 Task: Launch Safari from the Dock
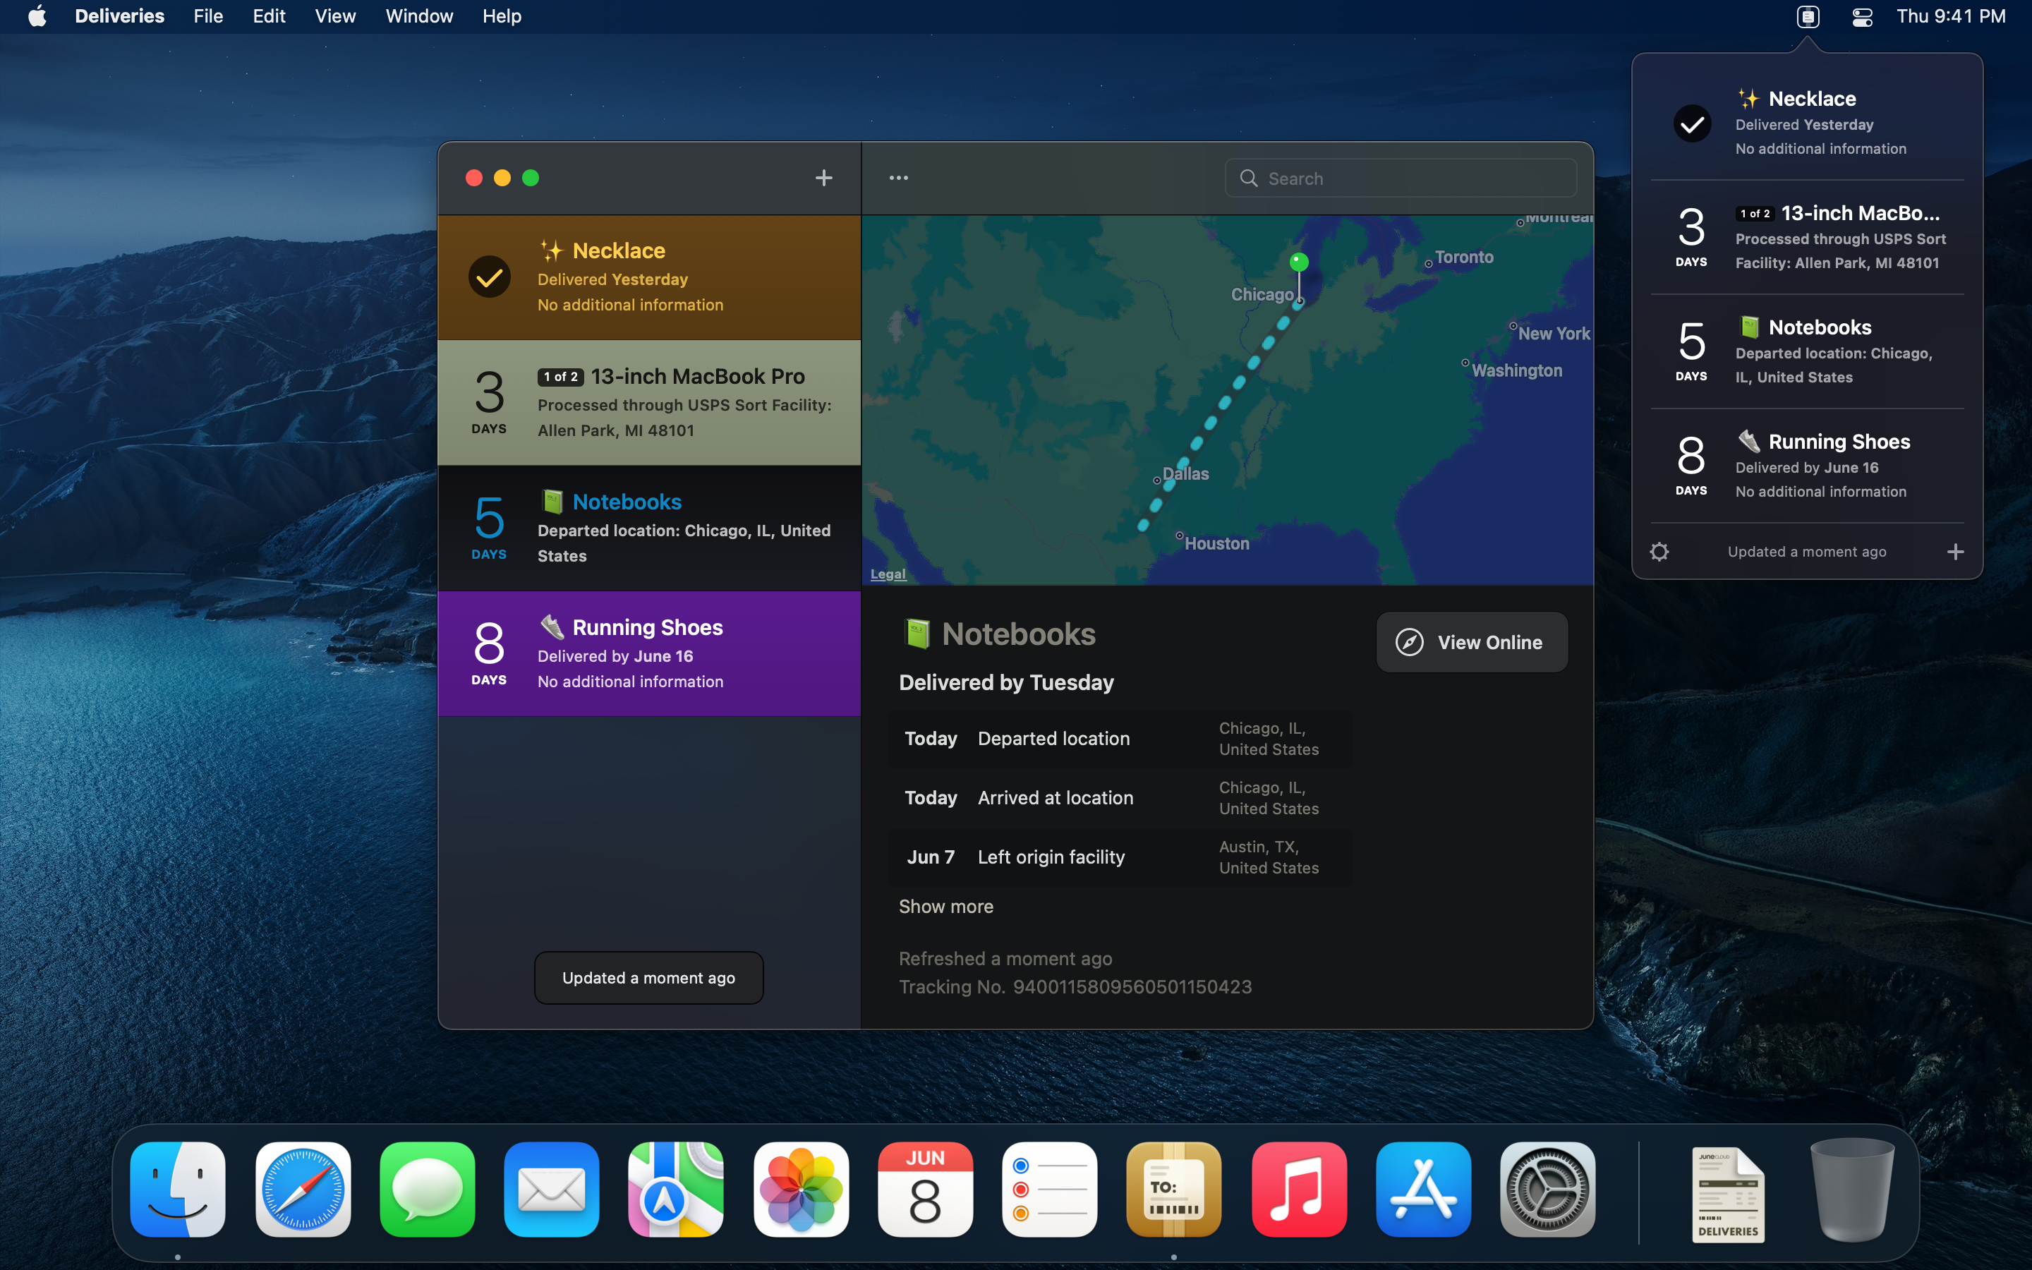click(303, 1190)
